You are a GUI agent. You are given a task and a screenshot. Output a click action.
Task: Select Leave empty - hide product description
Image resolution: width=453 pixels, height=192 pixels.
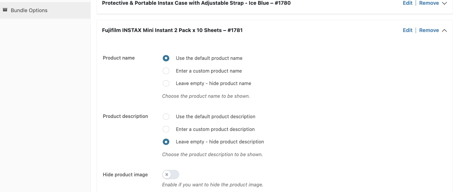pyautogui.click(x=166, y=142)
